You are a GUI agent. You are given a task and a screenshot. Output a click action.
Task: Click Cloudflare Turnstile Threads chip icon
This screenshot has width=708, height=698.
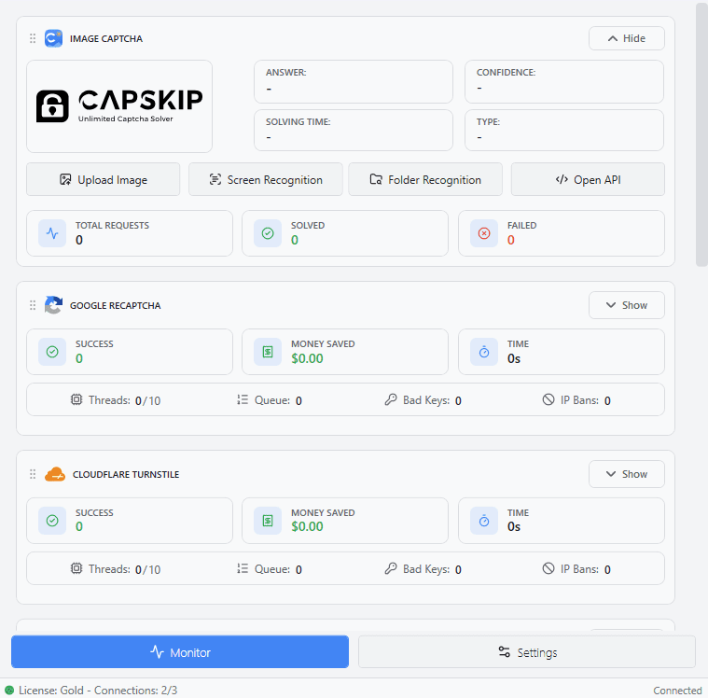76,568
